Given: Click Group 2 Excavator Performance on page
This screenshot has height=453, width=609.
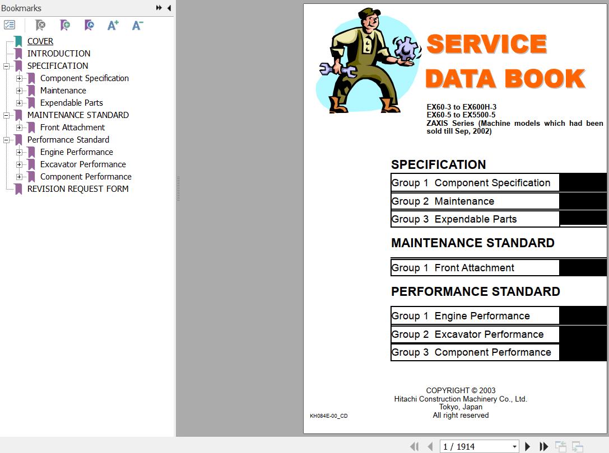Looking at the screenshot, I should [475, 334].
